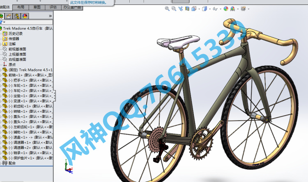Open Display Style dropdown arrow
Image resolution: width=308 pixels, height=182 pixels.
pyautogui.click(x=210, y=9)
